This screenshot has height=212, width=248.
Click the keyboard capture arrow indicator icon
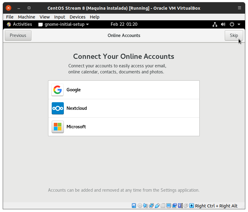point(191,206)
